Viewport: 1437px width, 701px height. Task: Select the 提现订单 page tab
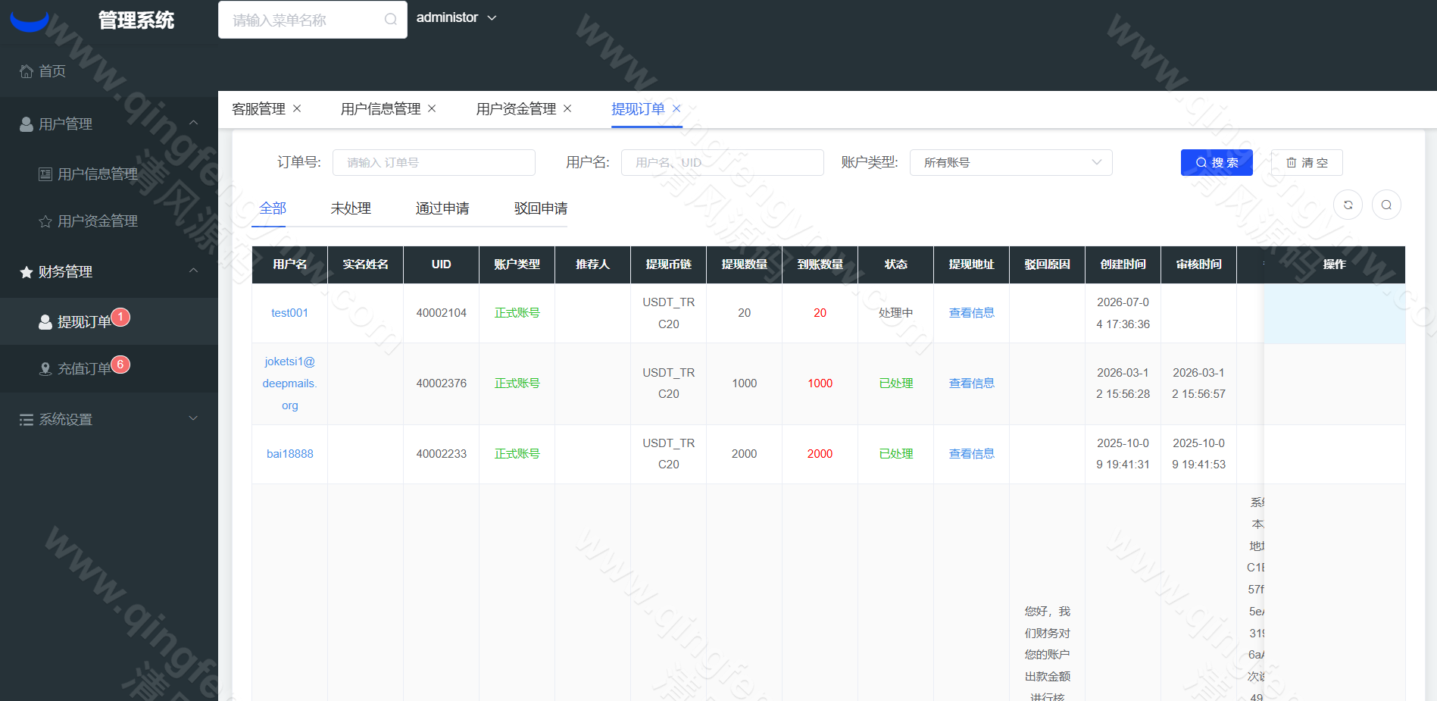click(x=638, y=109)
